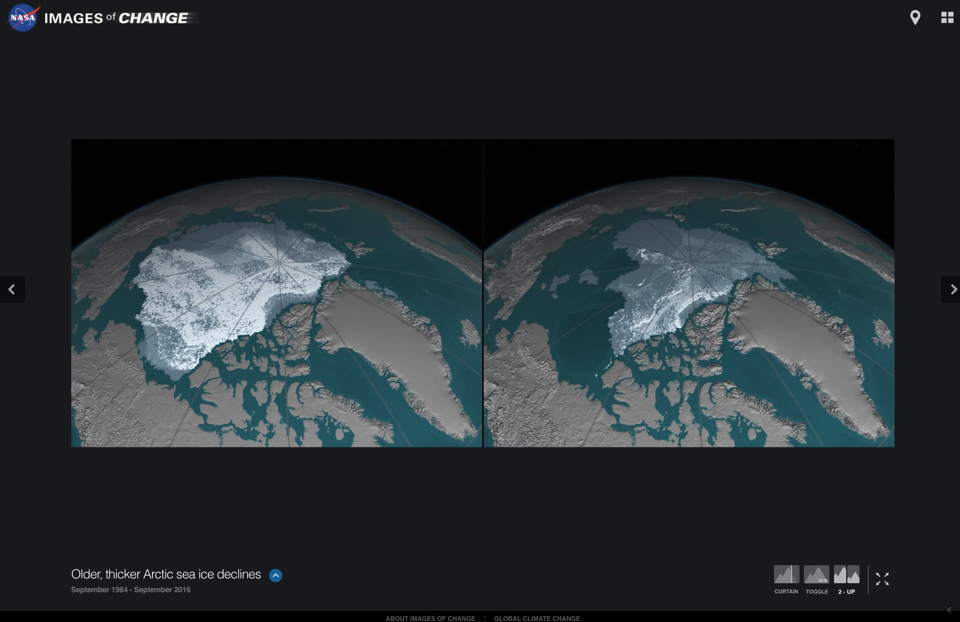Click the Arctic sea ice declines title
This screenshot has width=960, height=622.
(166, 574)
